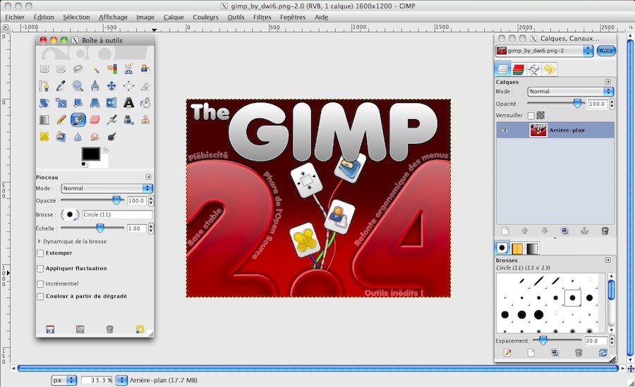Click the delete layer trash icon
The width and height of the screenshot is (635, 387).
point(605,231)
